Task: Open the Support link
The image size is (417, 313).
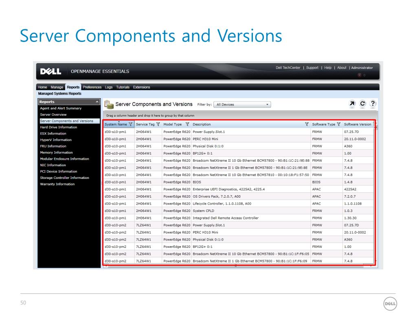Action: coord(312,68)
